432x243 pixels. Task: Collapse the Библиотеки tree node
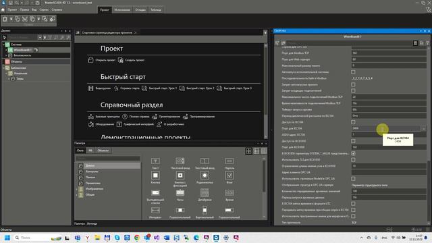point(3,67)
